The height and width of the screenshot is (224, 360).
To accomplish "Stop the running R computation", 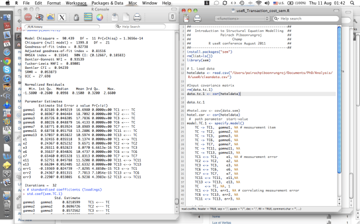I will coord(28,17).
